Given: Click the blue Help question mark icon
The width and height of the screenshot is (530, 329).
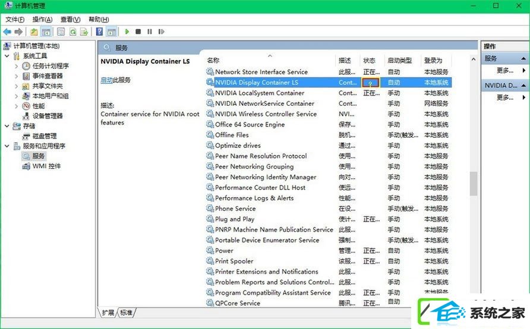Looking at the screenshot, I should tap(99, 31).
